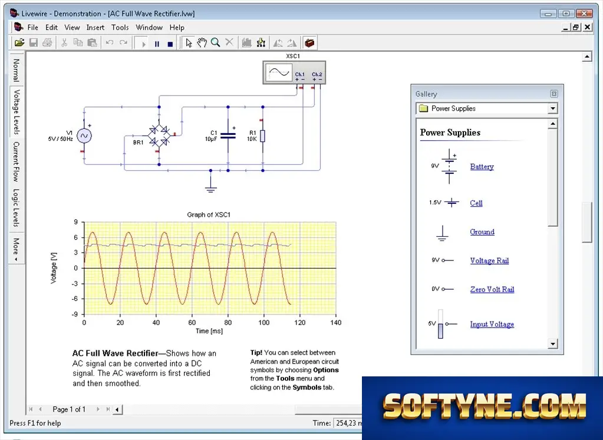Click the Open file toolbar icon

[x=19, y=42]
